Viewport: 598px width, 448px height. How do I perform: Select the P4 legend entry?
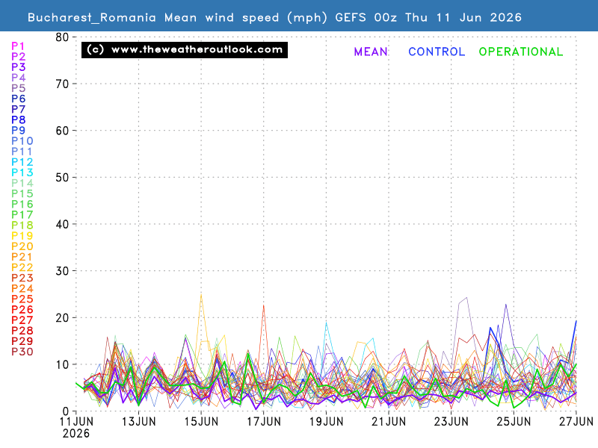click(18, 78)
